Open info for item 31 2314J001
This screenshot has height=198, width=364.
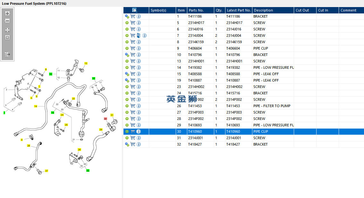139,138
